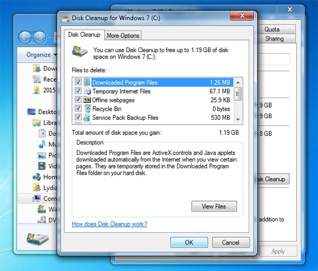318x271 pixels.
Task: Click the 1.26 MB size value
Action: click(220, 83)
